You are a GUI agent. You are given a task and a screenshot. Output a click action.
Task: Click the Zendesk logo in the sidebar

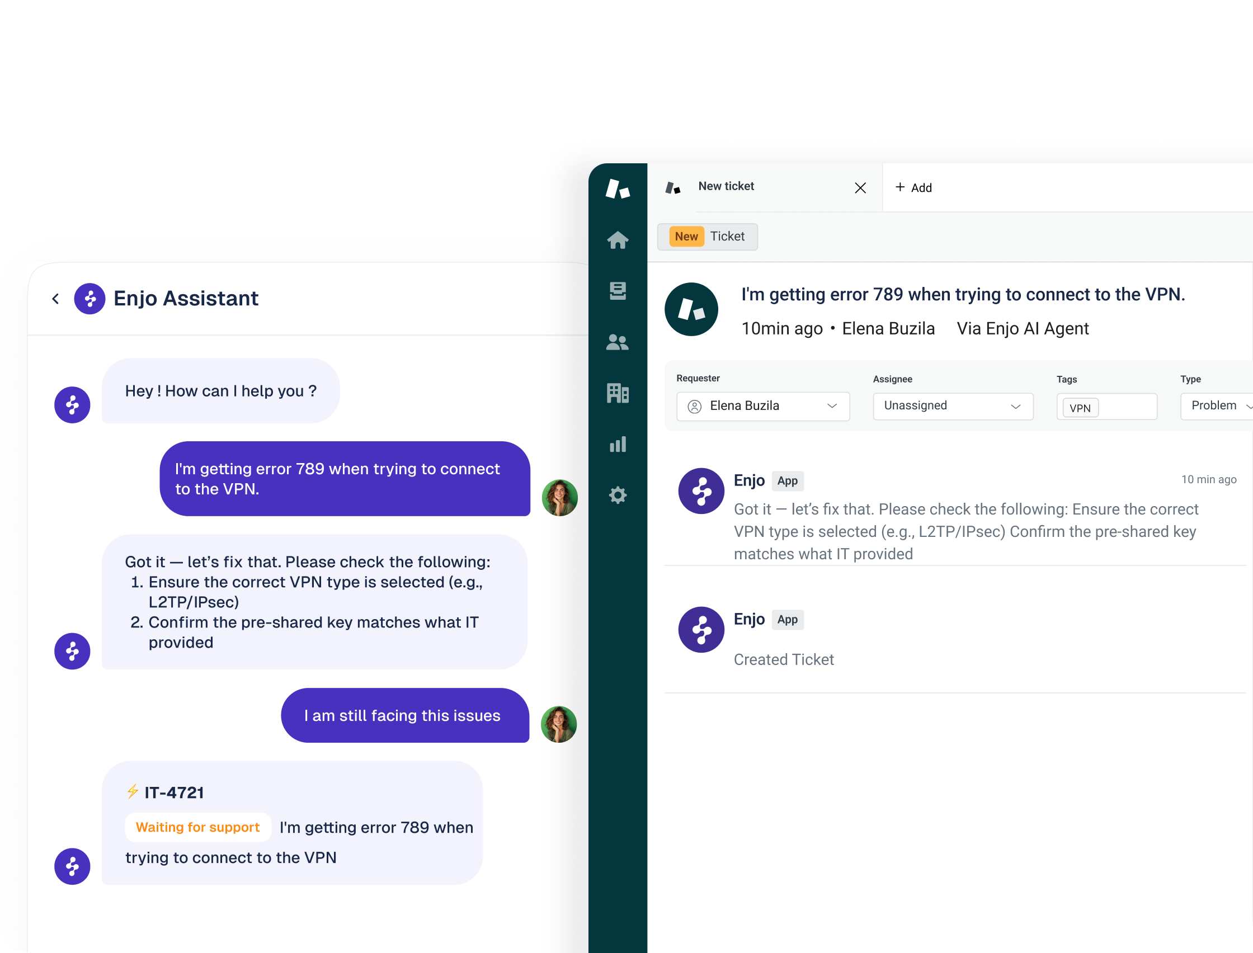point(617,188)
